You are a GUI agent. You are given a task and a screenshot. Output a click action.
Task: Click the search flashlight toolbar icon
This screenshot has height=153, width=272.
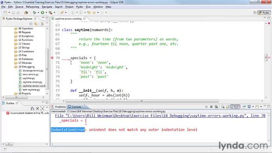pyautogui.click(x=62, y=12)
